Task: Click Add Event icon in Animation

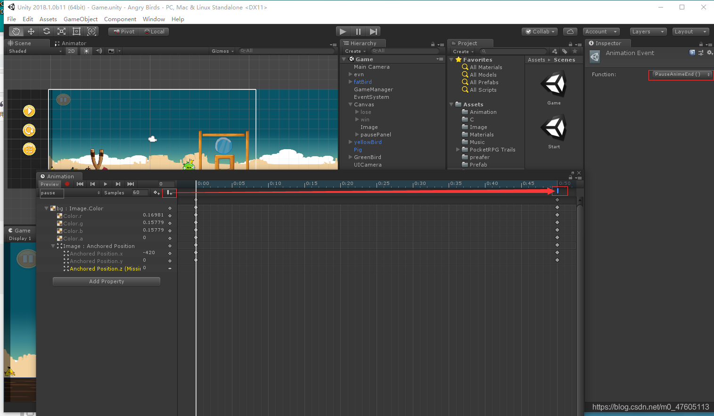Action: pos(169,193)
